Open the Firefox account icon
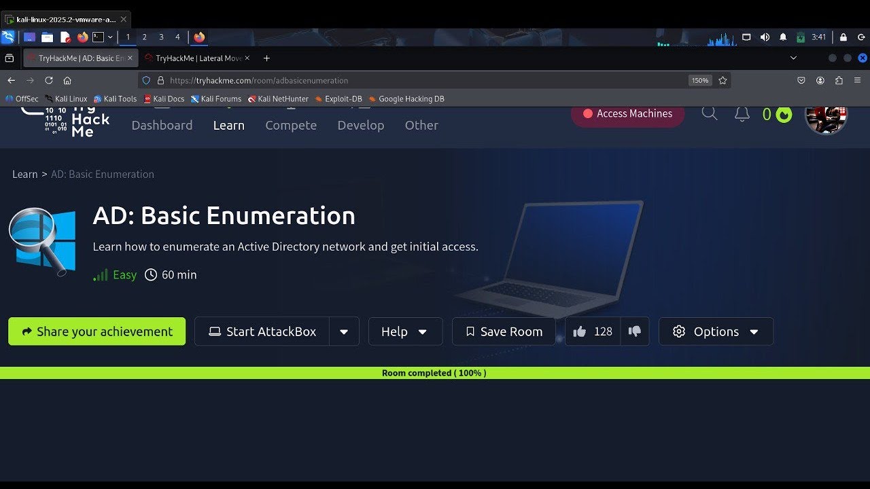The height and width of the screenshot is (489, 870). (820, 80)
